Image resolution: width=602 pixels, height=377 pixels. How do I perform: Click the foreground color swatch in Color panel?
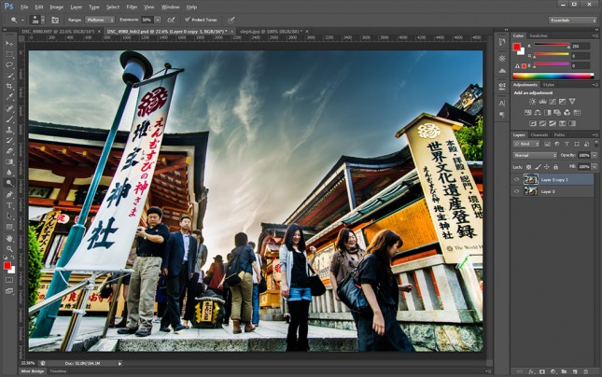517,47
